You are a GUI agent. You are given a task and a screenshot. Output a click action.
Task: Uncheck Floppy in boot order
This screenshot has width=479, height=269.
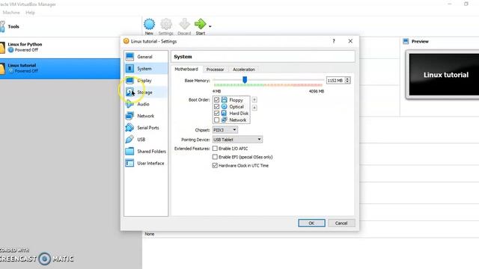[x=216, y=99]
